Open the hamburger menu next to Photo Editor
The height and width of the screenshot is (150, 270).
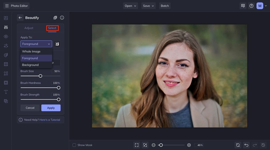coord(7,6)
